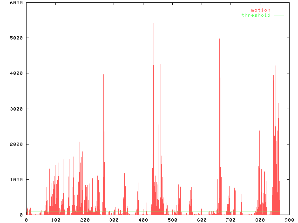
Task: Select the red motion legend line sample
Action: click(x=278, y=10)
